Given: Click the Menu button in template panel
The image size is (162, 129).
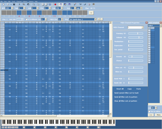Looking at the screenshot, I should pos(158,115).
